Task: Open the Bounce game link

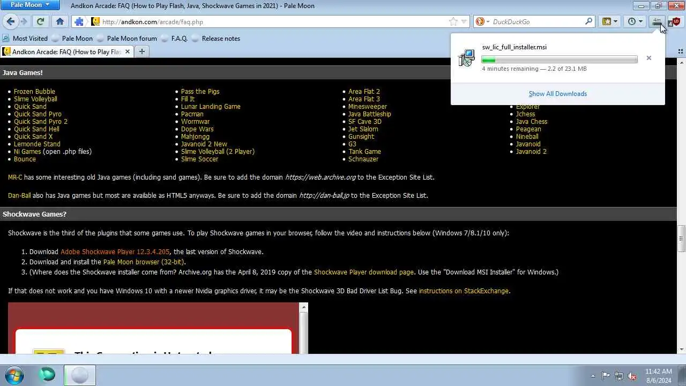Action: click(25, 159)
